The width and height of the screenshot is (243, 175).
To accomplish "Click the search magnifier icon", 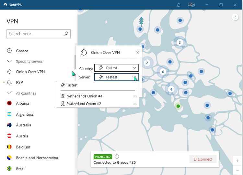I will (x=66, y=34).
